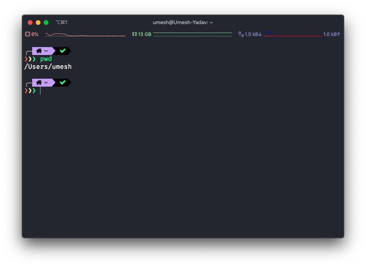Click the pwd command text

[x=46, y=59]
